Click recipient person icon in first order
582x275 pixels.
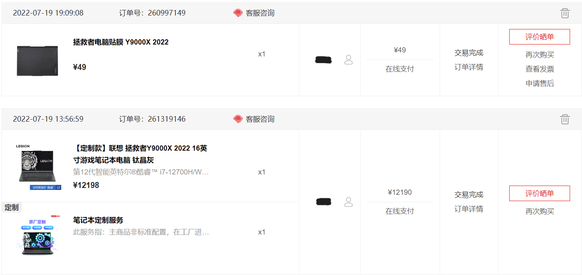(x=349, y=60)
